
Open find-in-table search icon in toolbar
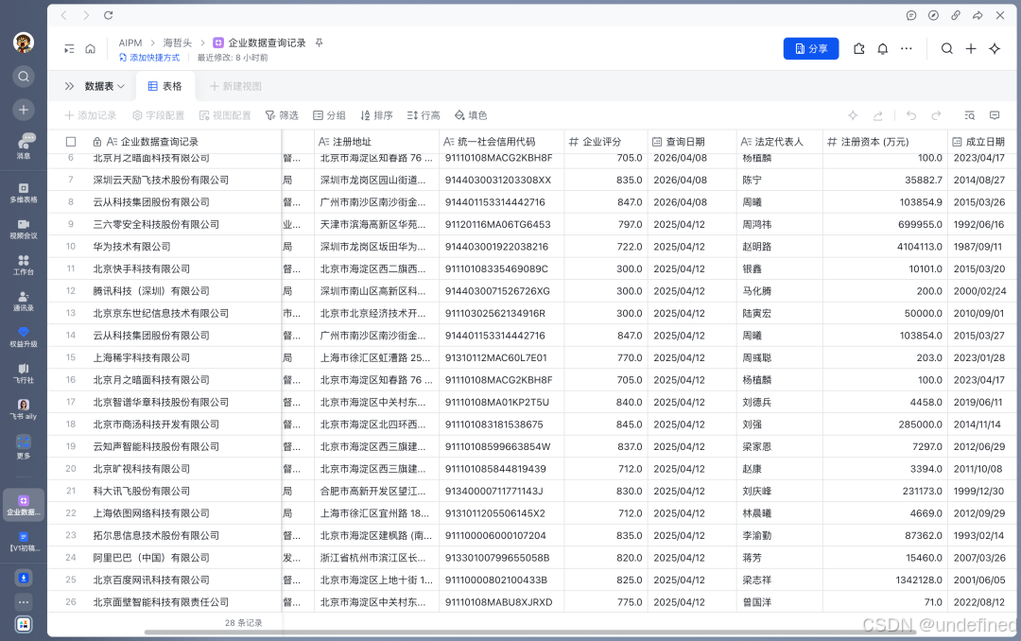pyautogui.click(x=970, y=115)
